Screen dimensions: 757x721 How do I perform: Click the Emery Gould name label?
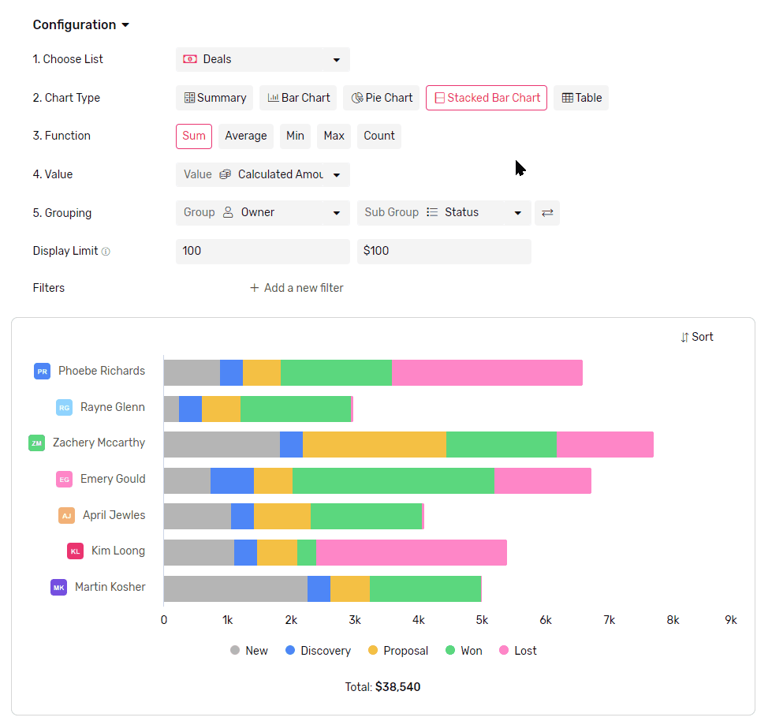[113, 479]
